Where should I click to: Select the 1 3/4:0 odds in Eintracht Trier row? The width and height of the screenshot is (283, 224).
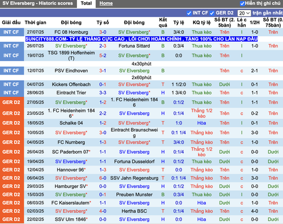[179, 93]
